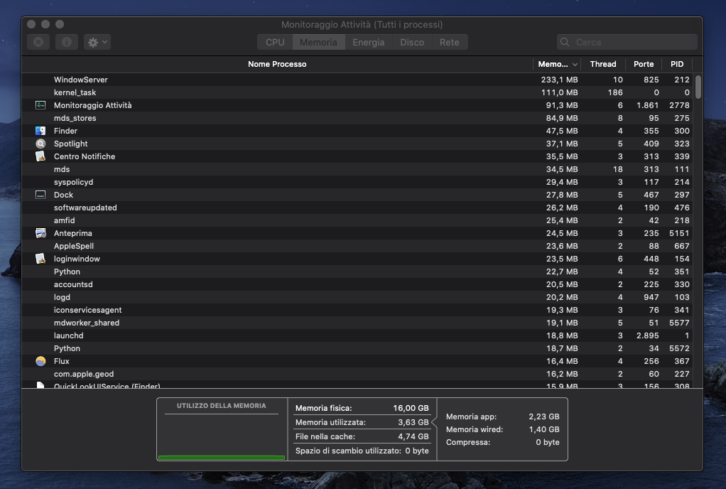Select the kernel_task process row
Viewport: 726px width, 489px height.
coord(357,92)
